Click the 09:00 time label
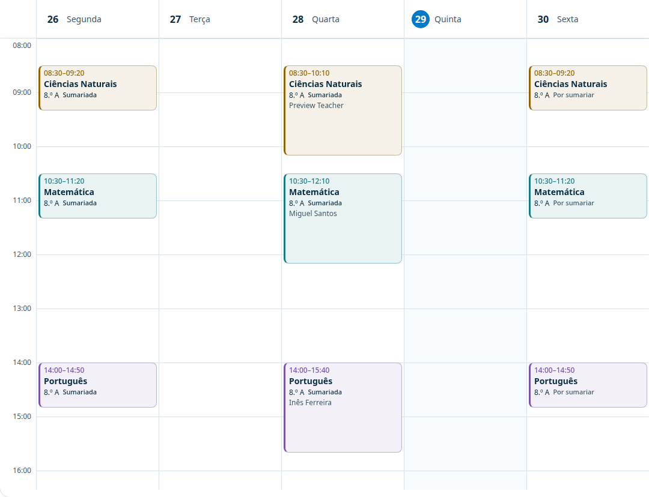Image resolution: width=649 pixels, height=497 pixels. pyautogui.click(x=22, y=92)
